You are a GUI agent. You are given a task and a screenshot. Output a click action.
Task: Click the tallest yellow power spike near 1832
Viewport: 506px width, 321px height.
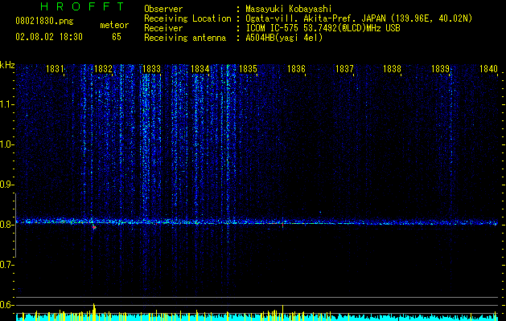94,312
